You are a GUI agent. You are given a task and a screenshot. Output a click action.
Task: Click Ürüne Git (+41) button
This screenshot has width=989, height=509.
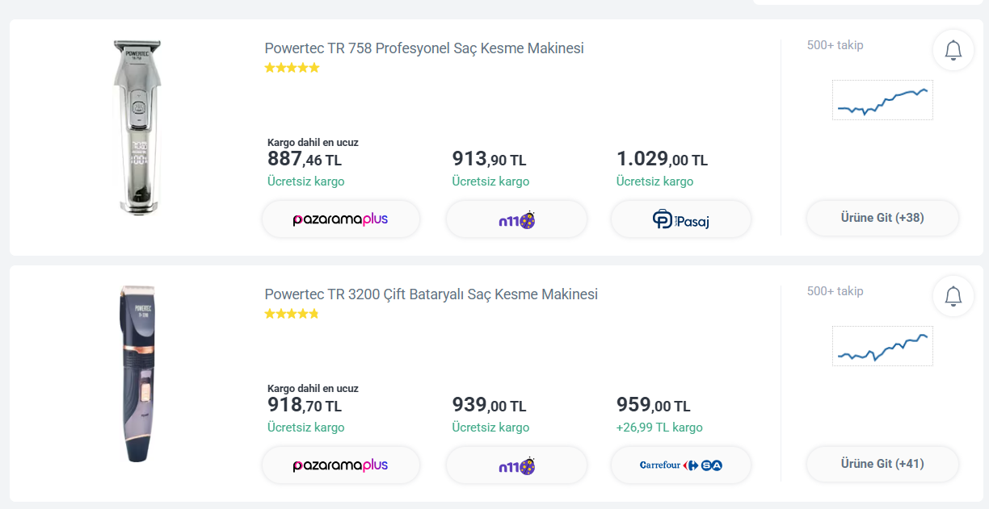coord(882,464)
